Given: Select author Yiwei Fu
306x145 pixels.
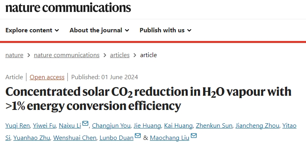Looking at the screenshot, I should [x=44, y=126].
